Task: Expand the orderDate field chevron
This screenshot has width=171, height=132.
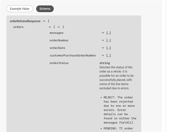Action: click(103, 48)
